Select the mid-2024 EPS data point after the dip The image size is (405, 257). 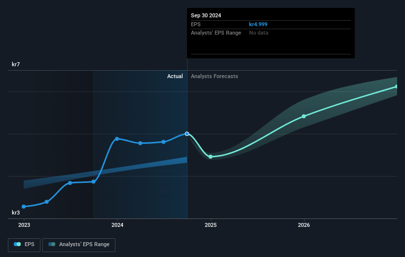pyautogui.click(x=163, y=142)
